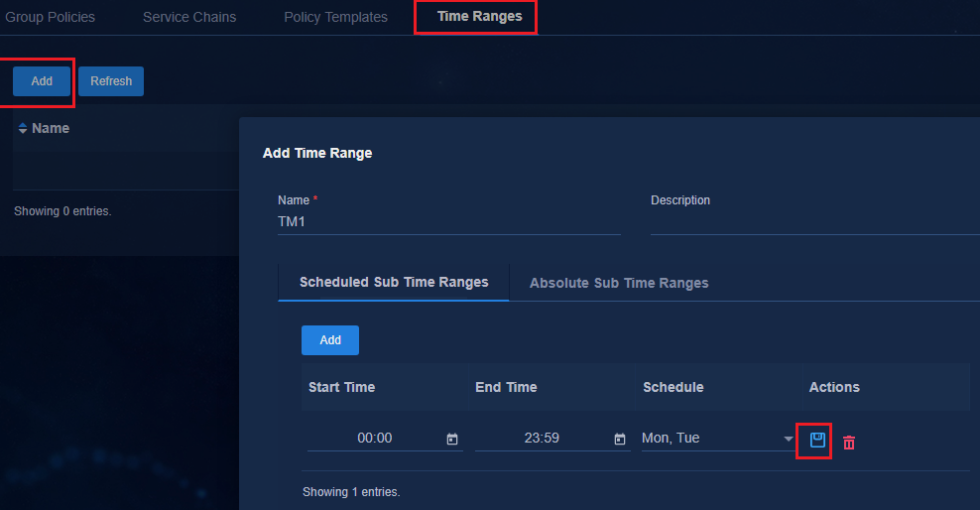Image resolution: width=980 pixels, height=510 pixels.
Task: Open the Start Time picker icon
Action: [452, 440]
